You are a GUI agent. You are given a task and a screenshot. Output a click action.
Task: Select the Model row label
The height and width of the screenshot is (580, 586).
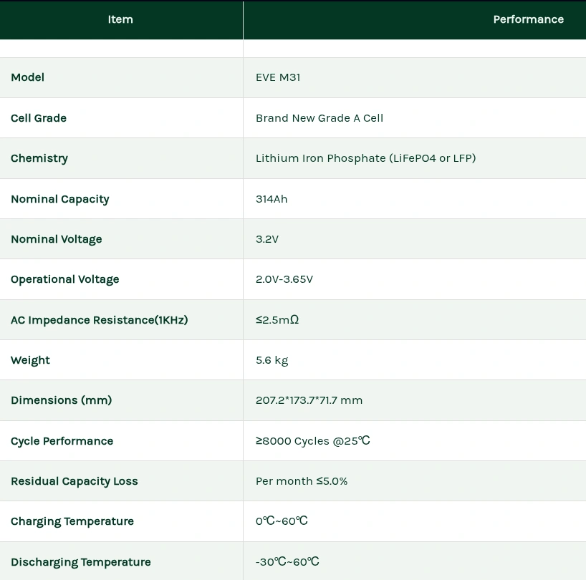(x=28, y=77)
